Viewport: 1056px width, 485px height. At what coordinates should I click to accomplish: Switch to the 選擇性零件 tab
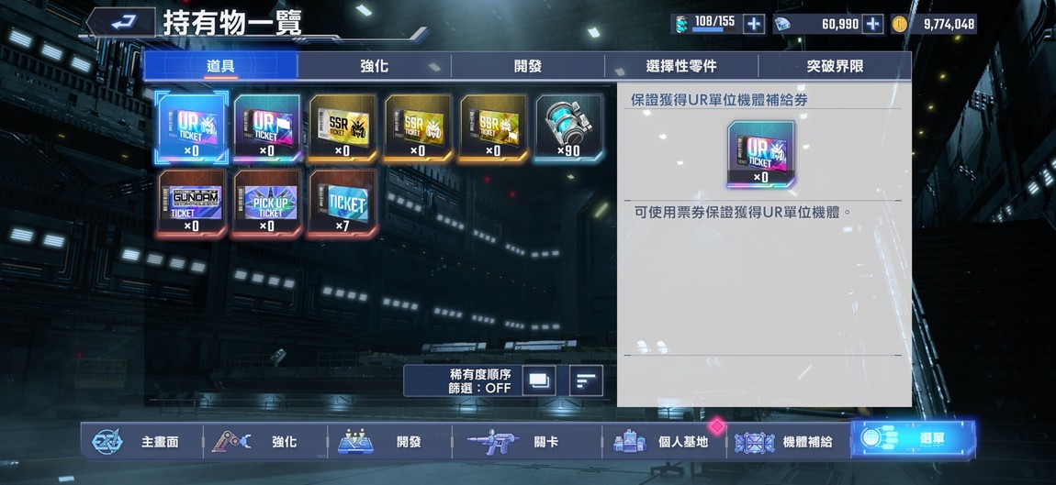click(x=680, y=66)
